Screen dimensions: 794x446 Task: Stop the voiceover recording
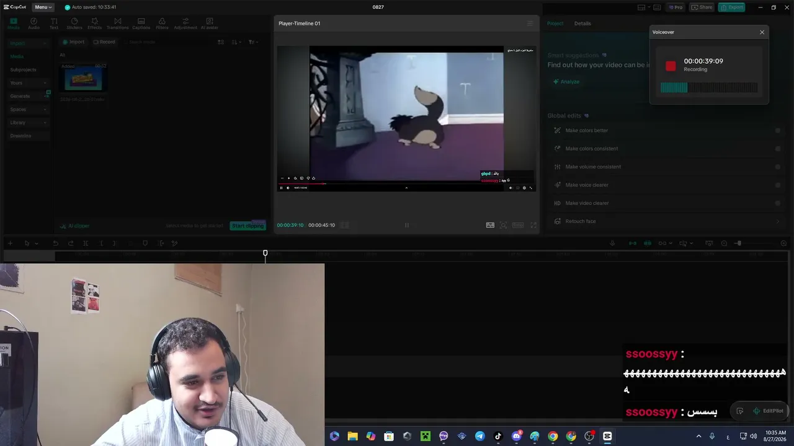(671, 66)
